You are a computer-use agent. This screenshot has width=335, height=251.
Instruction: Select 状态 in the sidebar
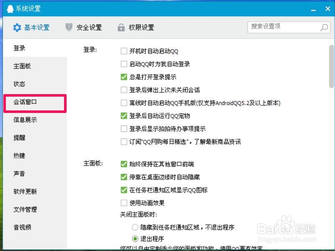[35, 84]
